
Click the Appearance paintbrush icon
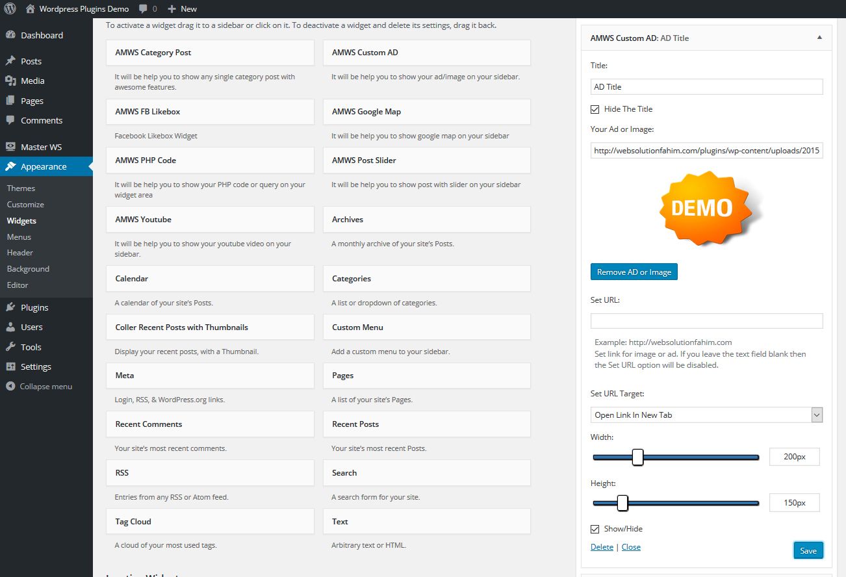point(10,166)
